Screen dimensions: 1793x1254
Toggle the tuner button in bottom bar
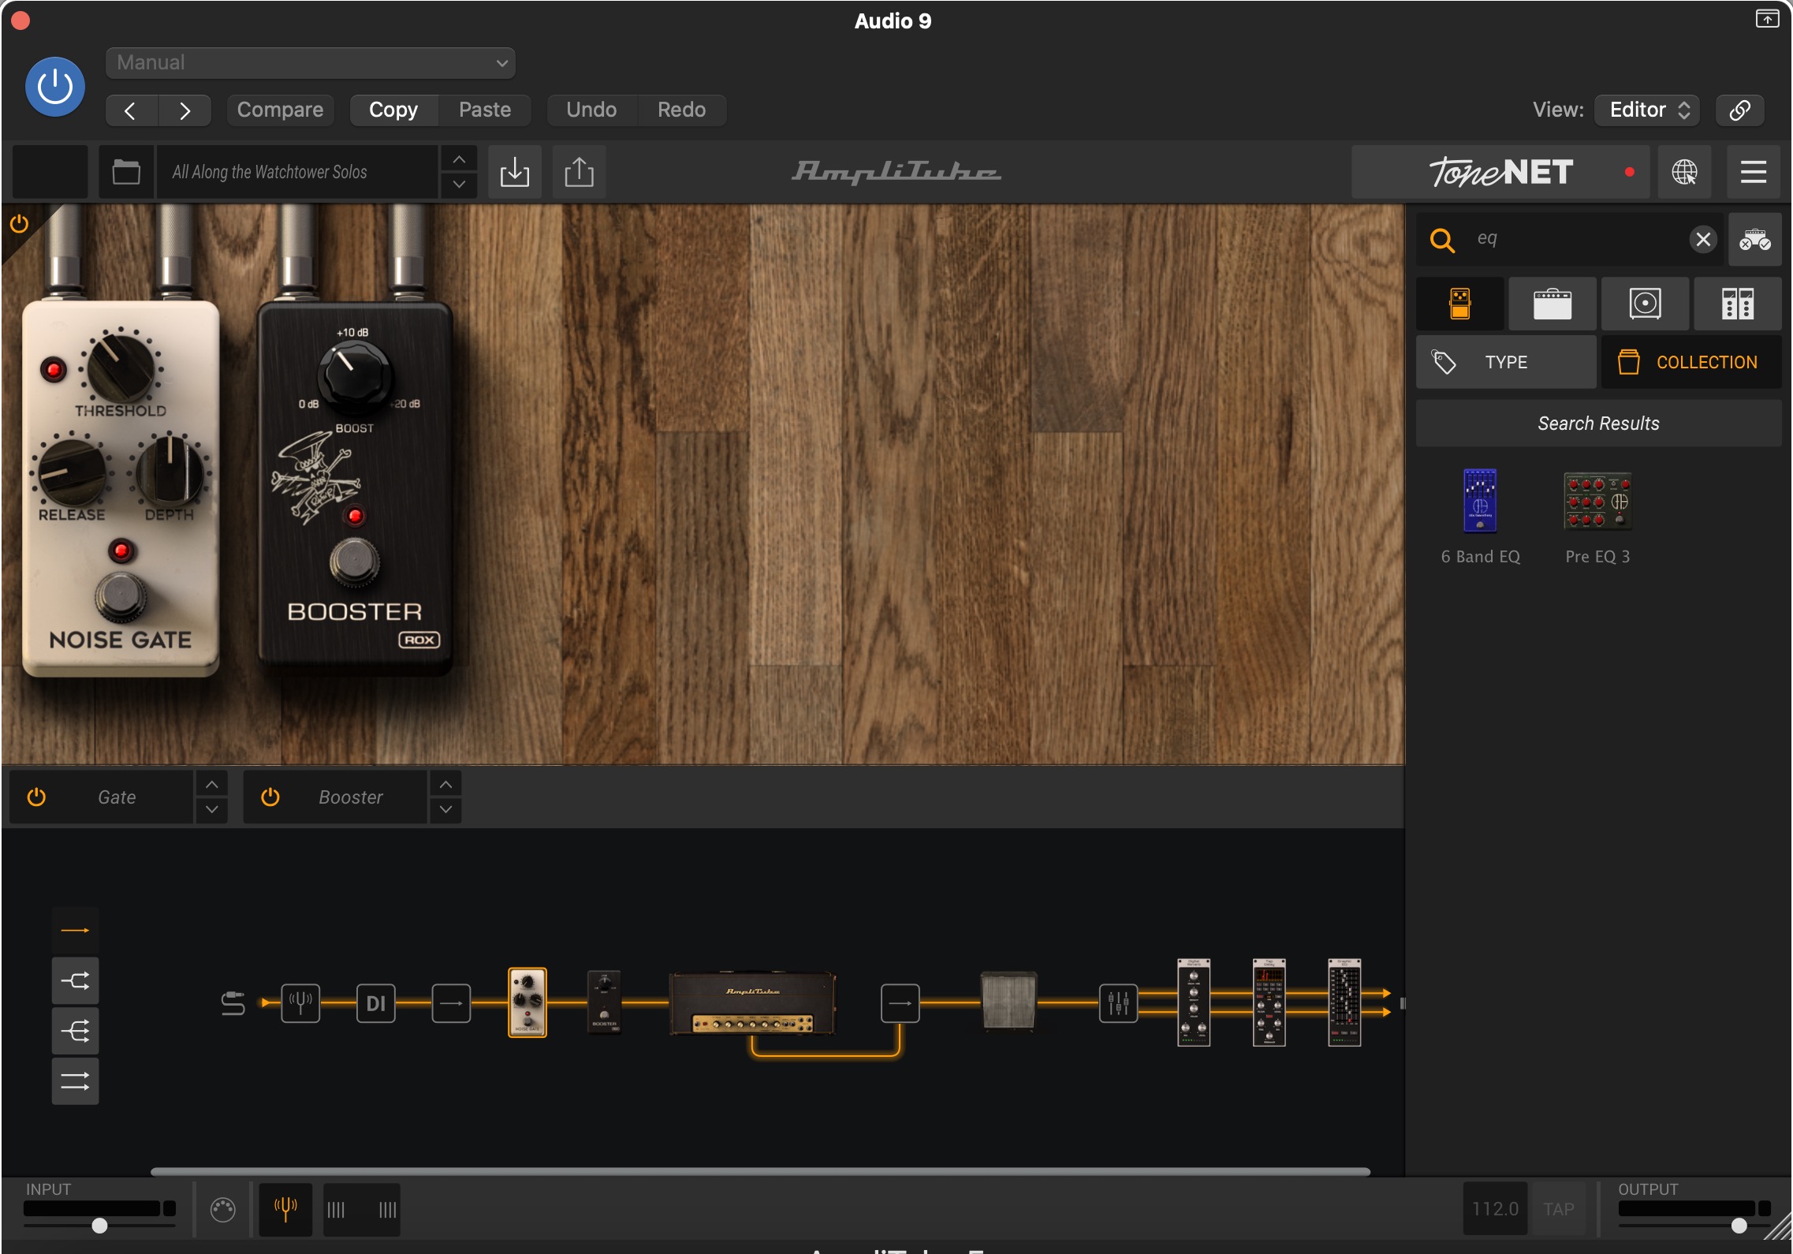(x=285, y=1209)
